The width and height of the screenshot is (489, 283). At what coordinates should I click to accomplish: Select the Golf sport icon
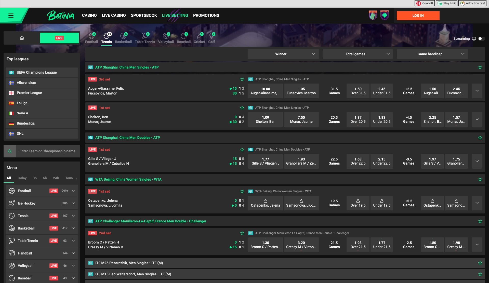[x=212, y=36]
